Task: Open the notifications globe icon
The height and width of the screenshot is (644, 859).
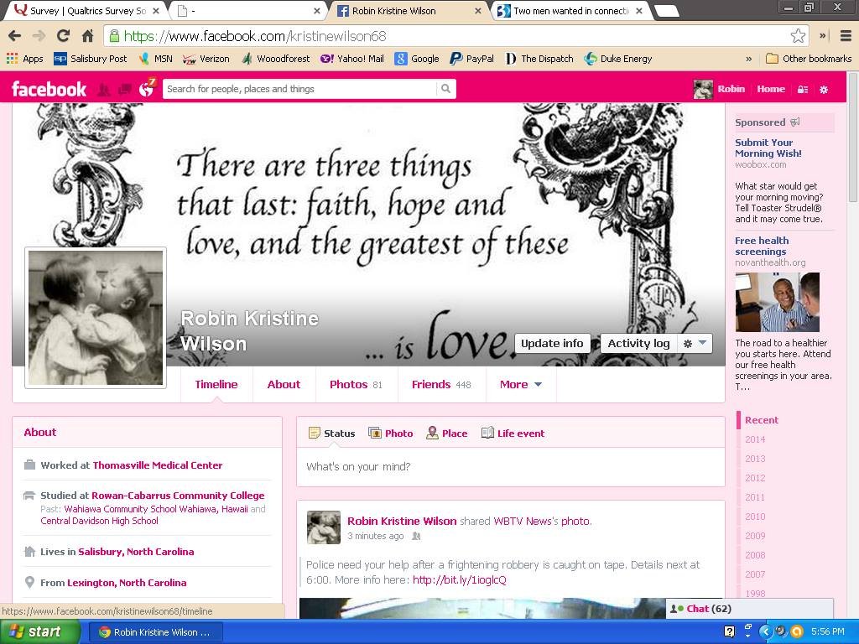Action: (146, 89)
